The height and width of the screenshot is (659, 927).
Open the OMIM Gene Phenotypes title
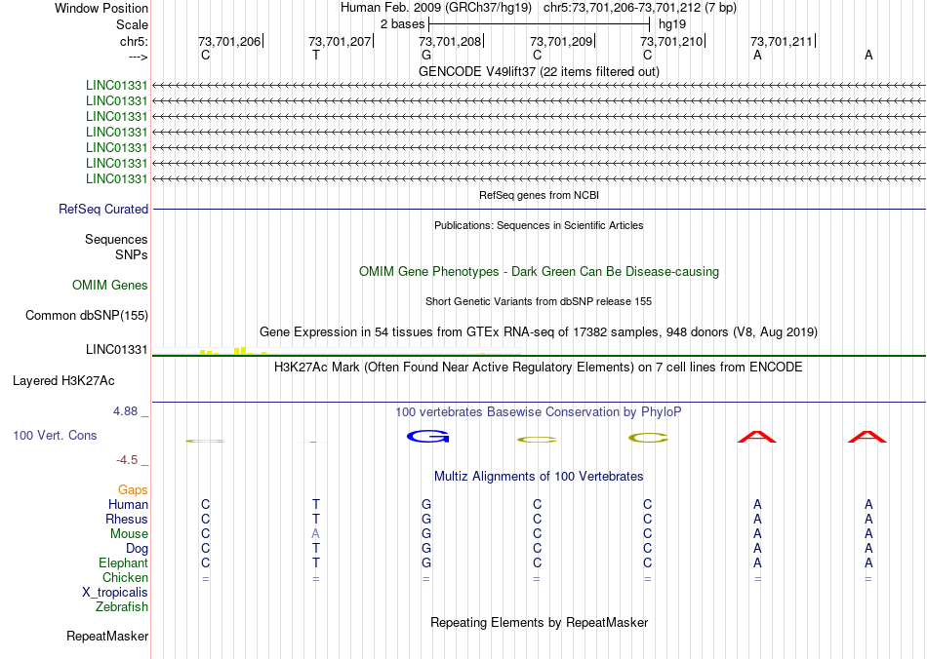(x=539, y=272)
